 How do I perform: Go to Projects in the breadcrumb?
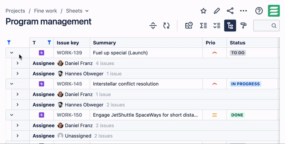coord(15,11)
